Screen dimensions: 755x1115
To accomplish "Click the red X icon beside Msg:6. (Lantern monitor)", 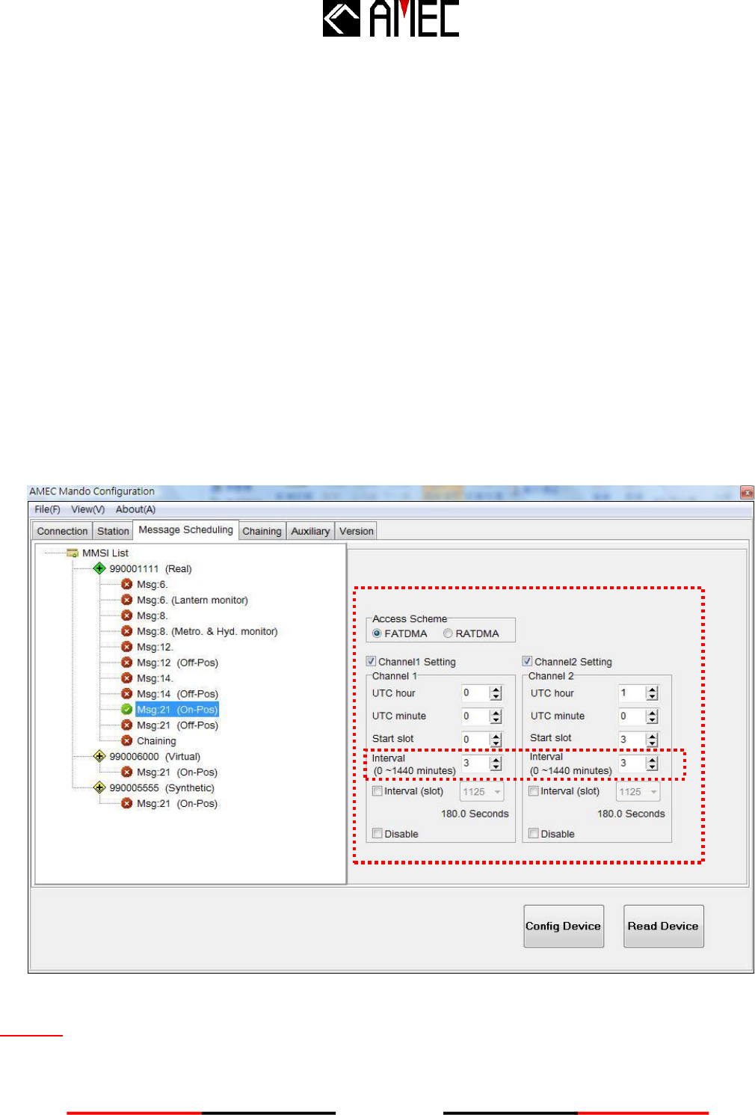I will [x=127, y=600].
